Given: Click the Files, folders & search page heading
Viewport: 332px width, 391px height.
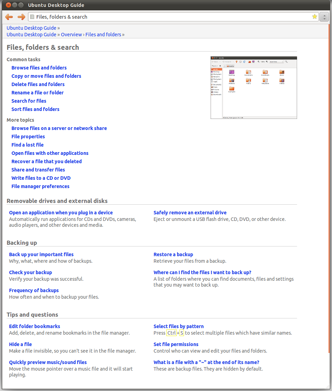Looking at the screenshot, I should coord(43,47).
